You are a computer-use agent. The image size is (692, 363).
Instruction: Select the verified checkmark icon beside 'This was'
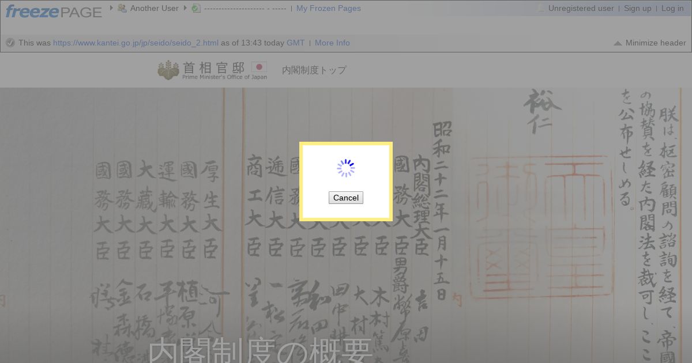(10, 43)
